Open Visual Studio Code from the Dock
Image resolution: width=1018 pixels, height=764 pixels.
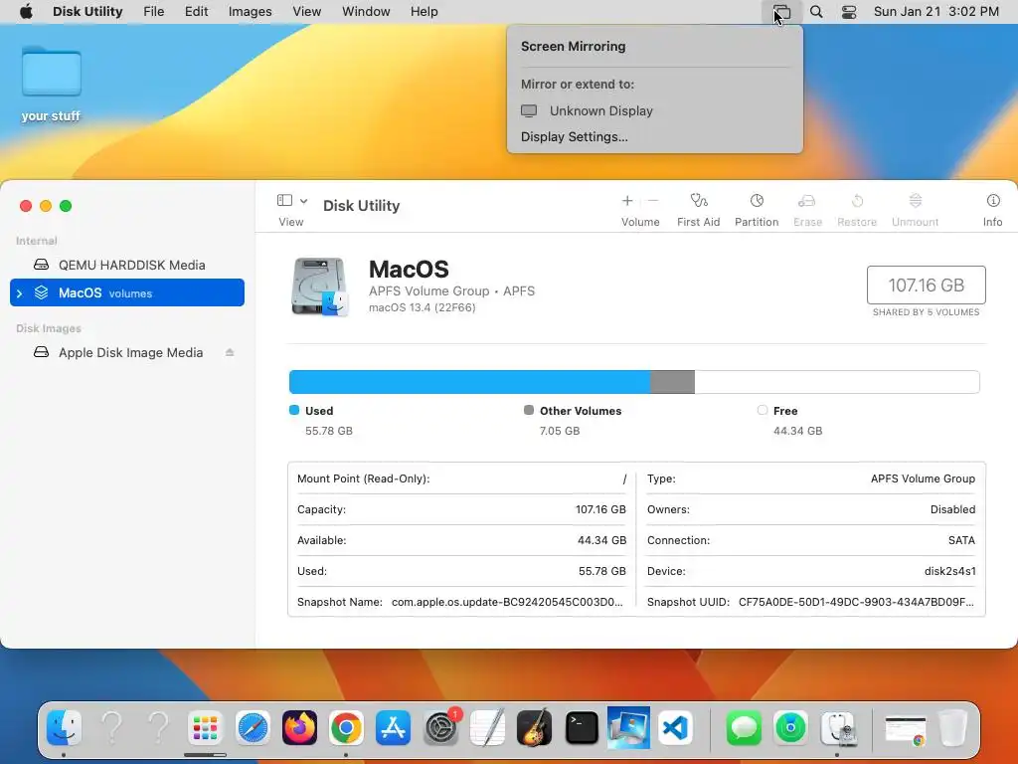[x=675, y=727]
